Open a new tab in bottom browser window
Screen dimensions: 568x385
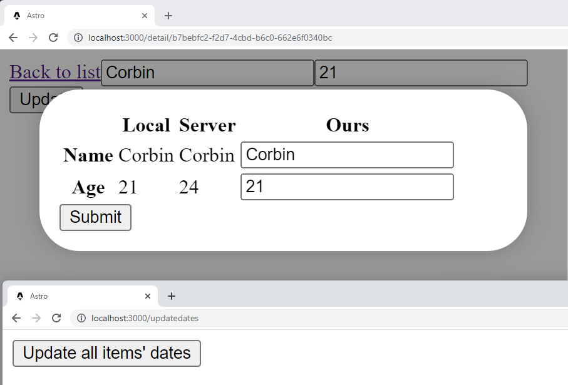pyautogui.click(x=172, y=296)
